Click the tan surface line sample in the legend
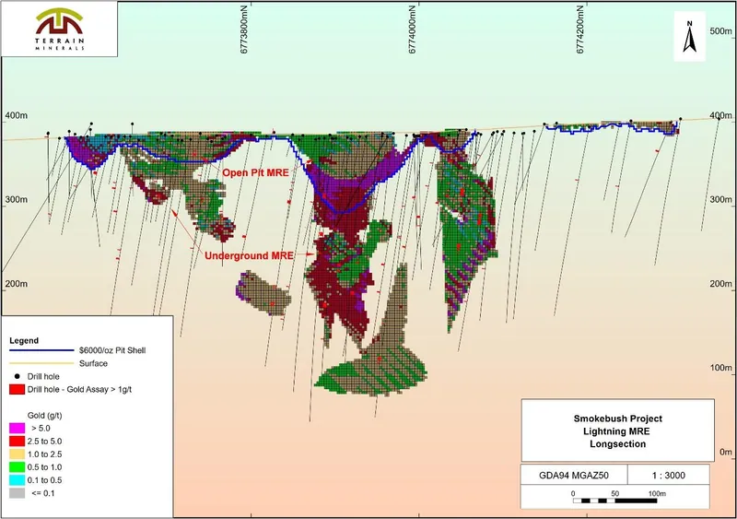Image resolution: width=737 pixels, height=519 pixels. [41, 363]
